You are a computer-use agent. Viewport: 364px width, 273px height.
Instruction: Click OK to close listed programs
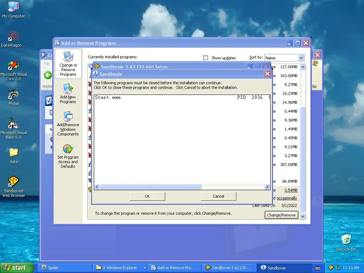(x=147, y=196)
